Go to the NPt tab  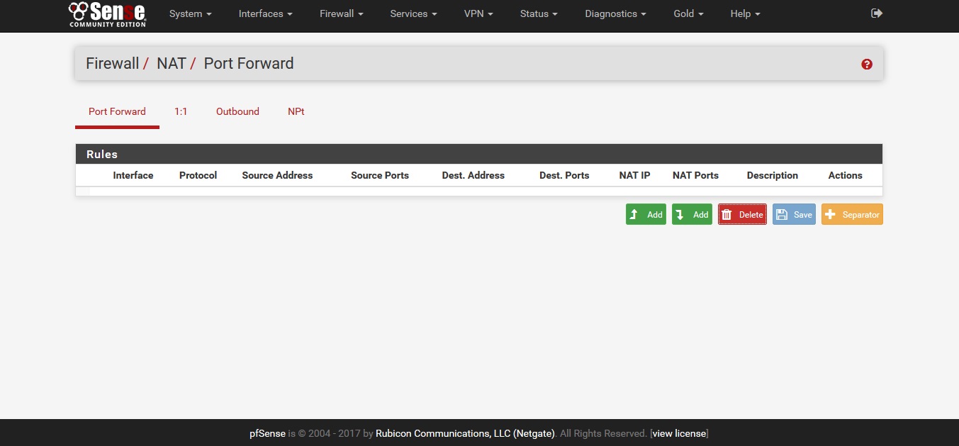click(x=296, y=111)
